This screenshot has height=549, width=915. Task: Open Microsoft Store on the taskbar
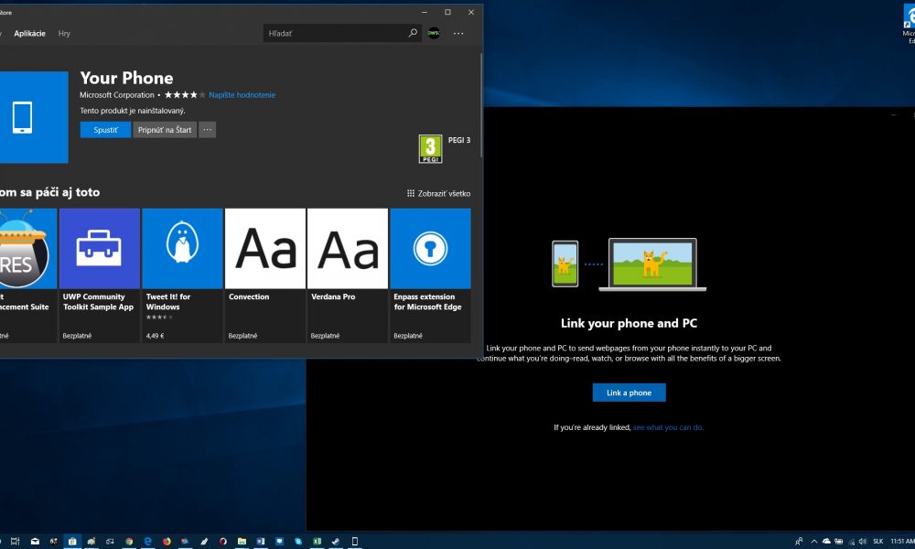tap(72, 541)
